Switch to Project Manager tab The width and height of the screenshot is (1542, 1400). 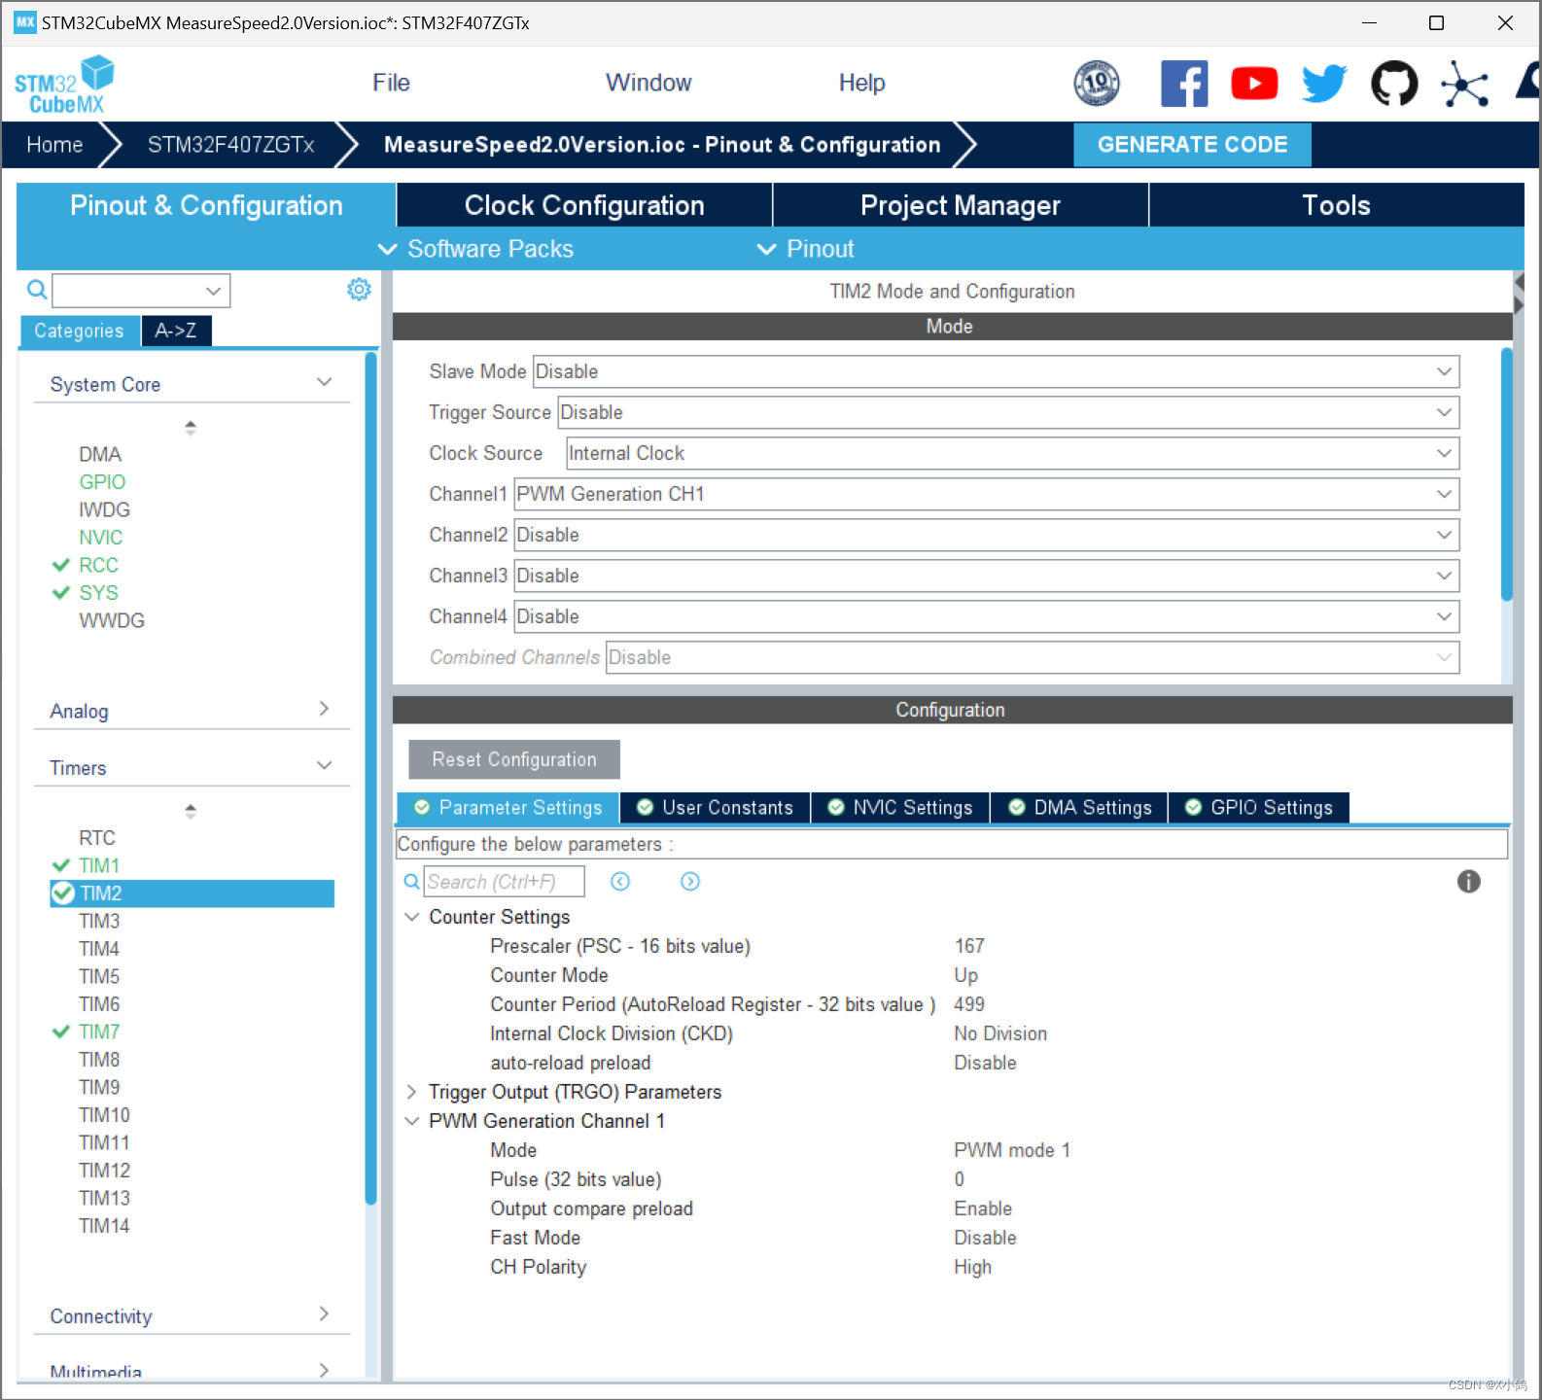[x=961, y=205]
